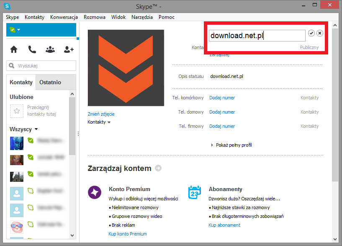Confirm the name edit with the checkmark icon
The height and width of the screenshot is (246, 342).
coord(311,33)
